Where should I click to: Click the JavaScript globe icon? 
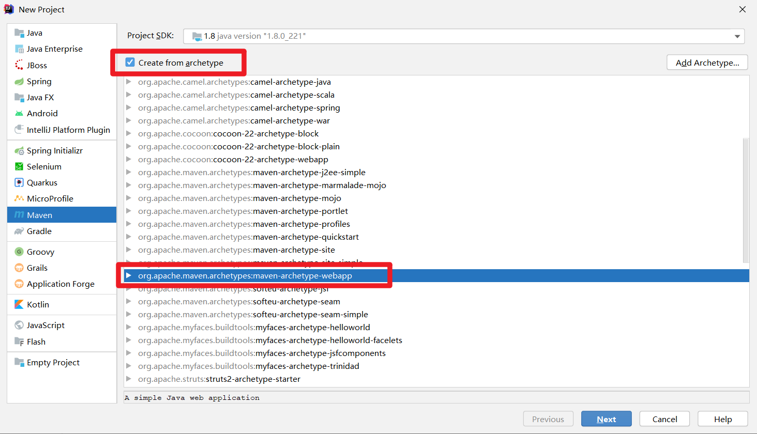pyautogui.click(x=19, y=326)
